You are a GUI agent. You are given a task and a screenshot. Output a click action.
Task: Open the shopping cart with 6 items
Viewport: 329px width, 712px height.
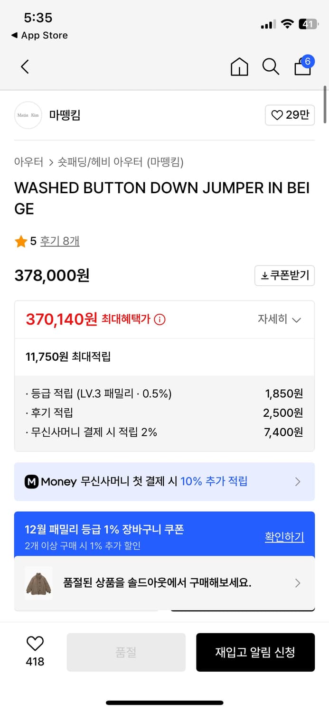tap(302, 68)
